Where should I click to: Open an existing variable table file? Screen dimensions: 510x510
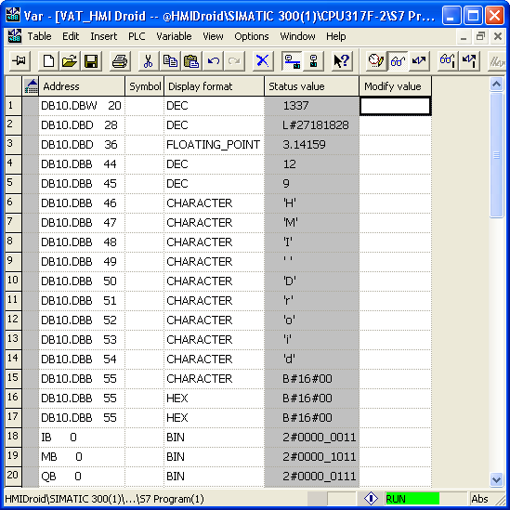coord(70,60)
